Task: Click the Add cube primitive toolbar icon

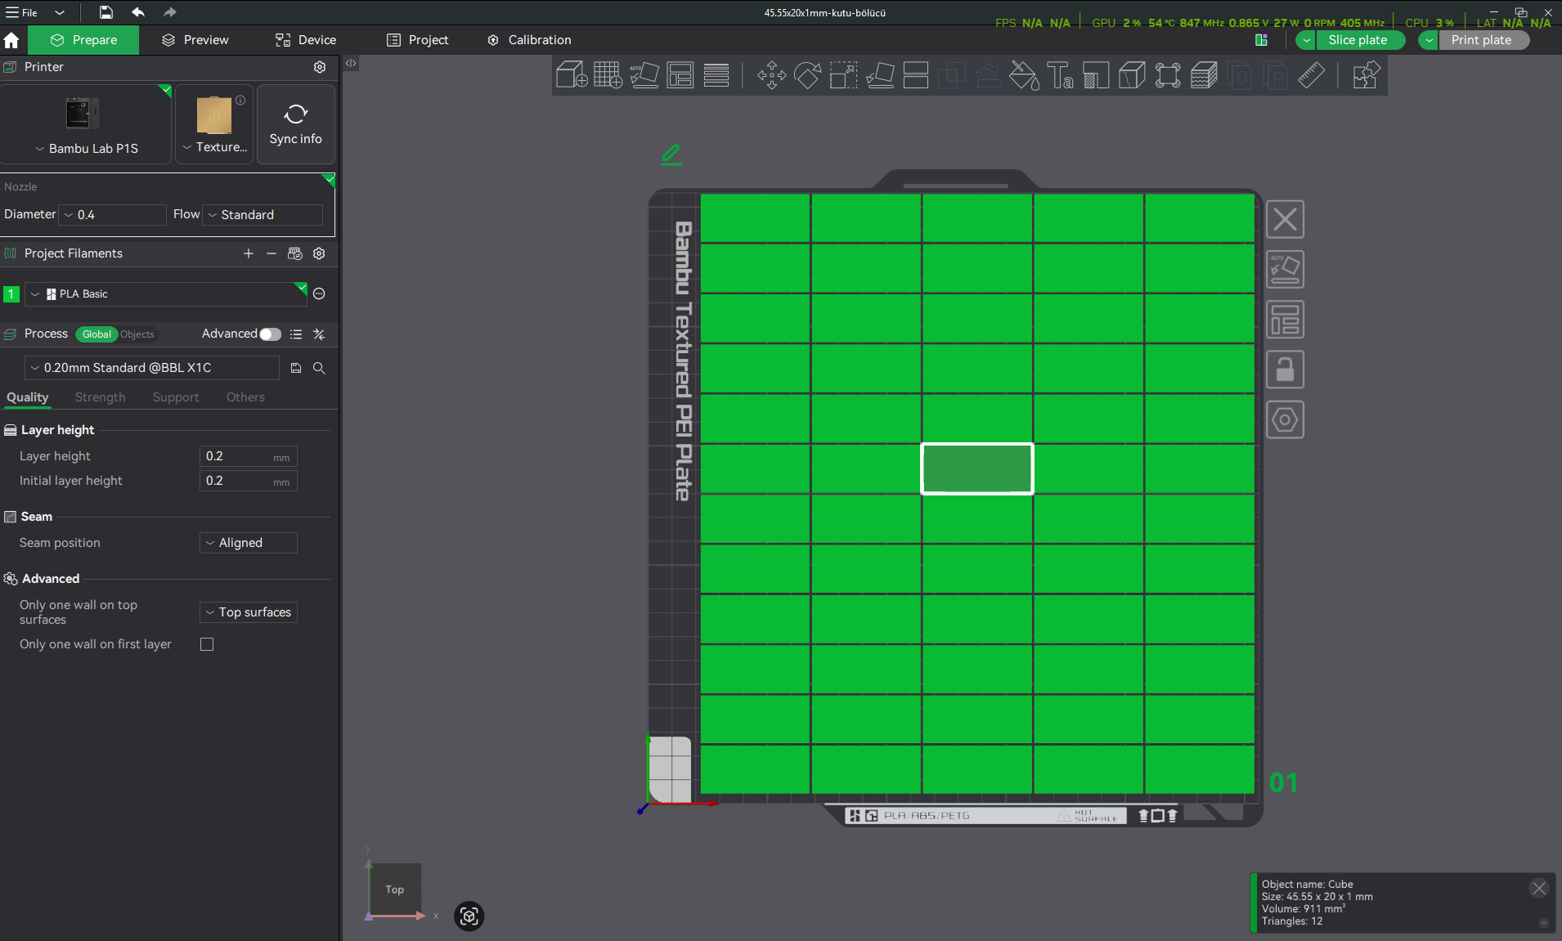Action: pyautogui.click(x=572, y=75)
